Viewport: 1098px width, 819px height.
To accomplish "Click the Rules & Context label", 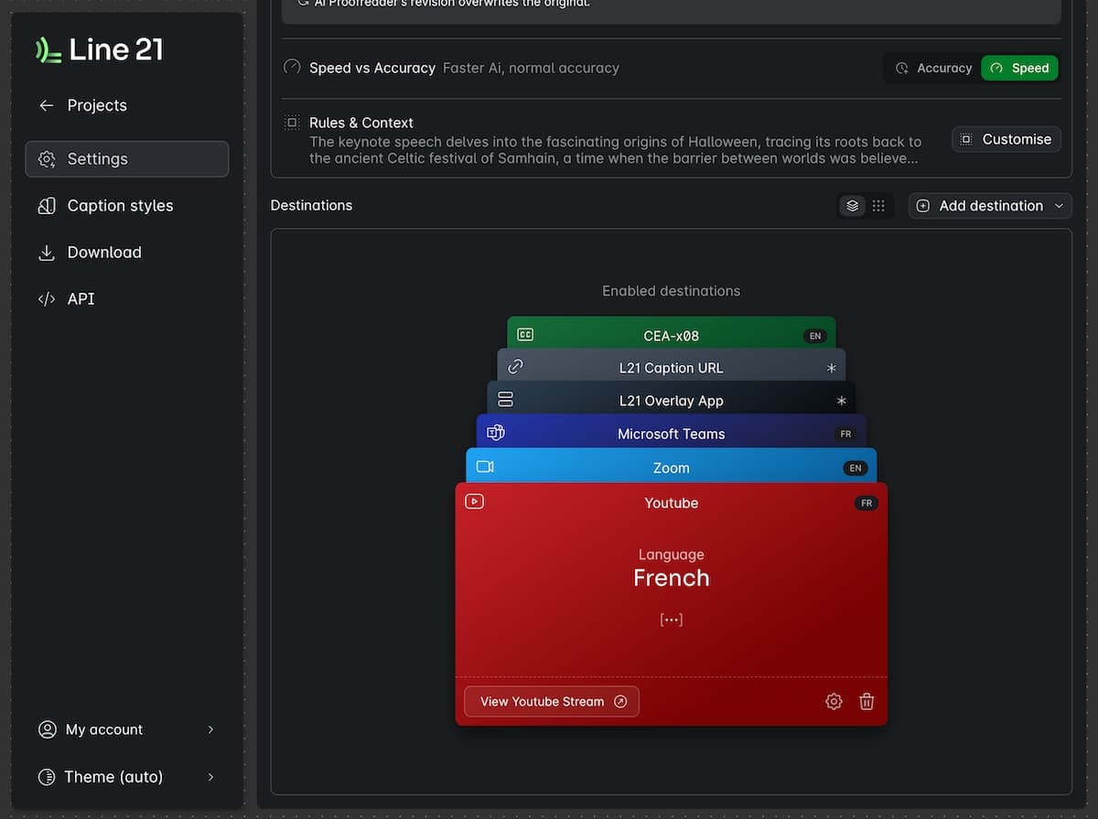I will click(x=361, y=123).
